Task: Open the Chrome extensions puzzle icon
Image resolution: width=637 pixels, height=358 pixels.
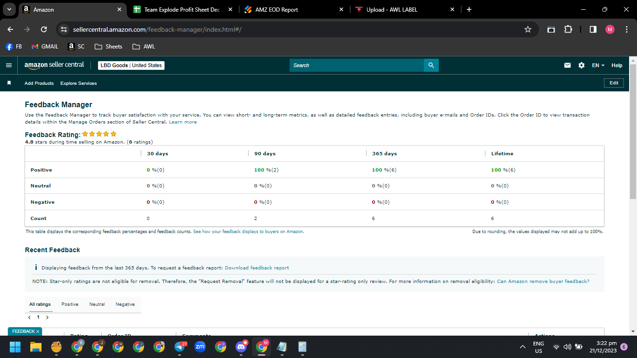Action: coord(568,29)
